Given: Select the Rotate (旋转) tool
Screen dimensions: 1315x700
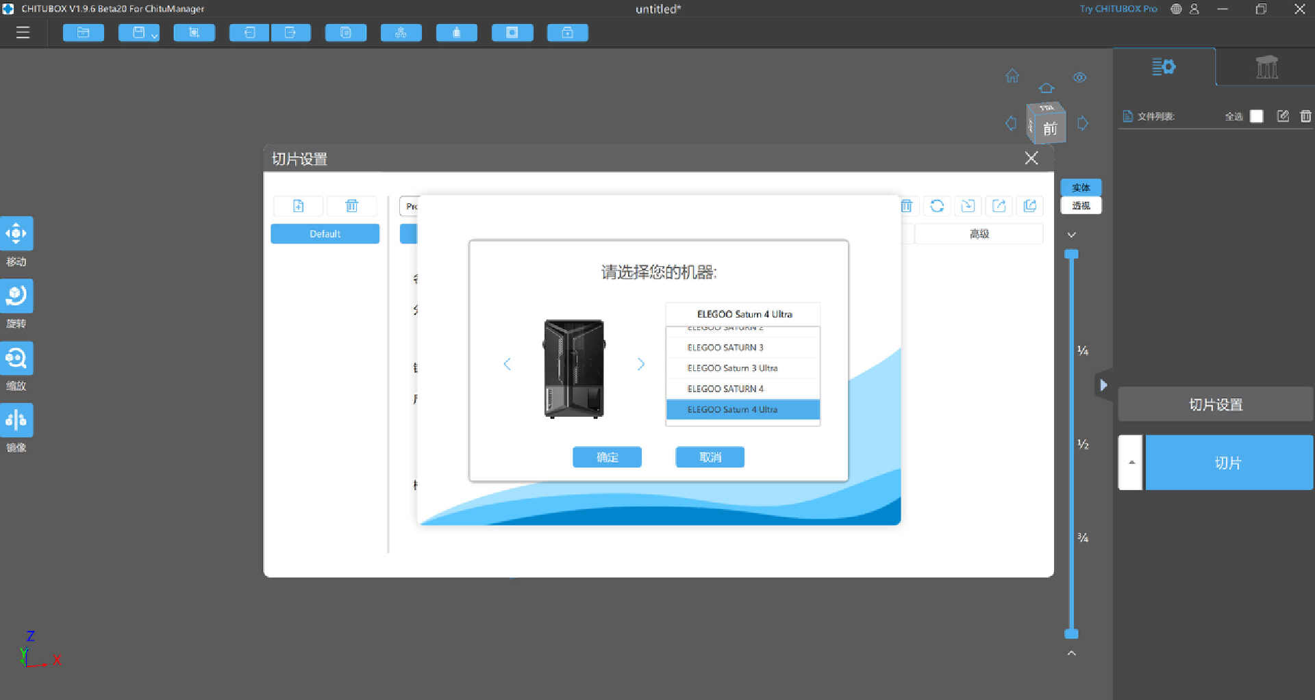Looking at the screenshot, I should [16, 296].
